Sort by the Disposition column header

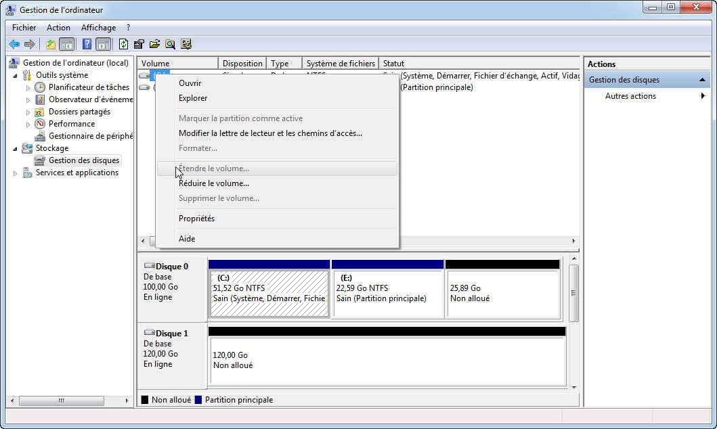[x=242, y=64]
